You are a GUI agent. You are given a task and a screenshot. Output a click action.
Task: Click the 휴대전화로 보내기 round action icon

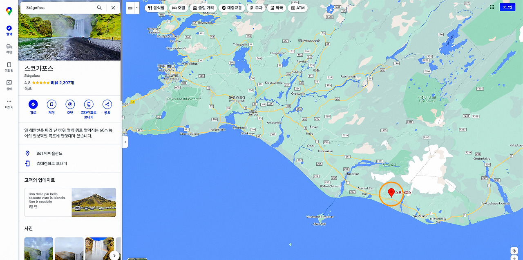(89, 104)
